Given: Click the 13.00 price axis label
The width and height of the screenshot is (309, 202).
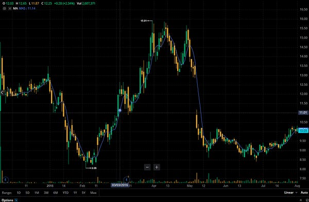Looking at the screenshot, I should point(303,75).
